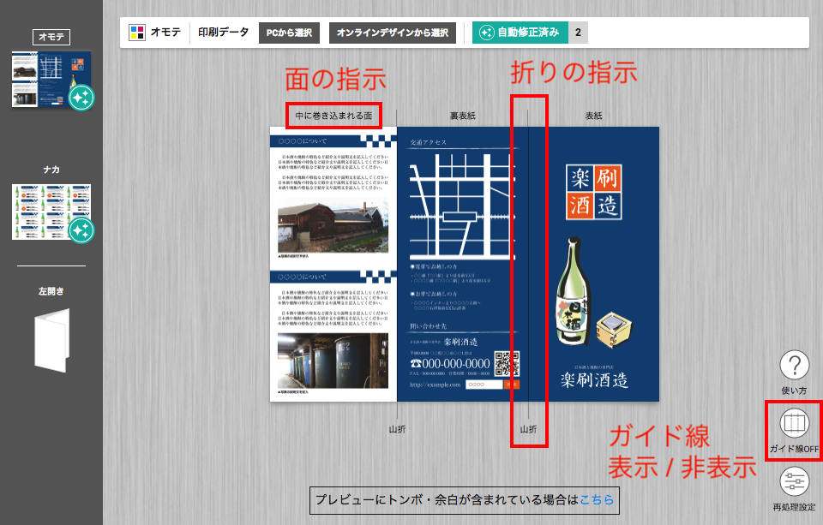Open the 使い方 help icon
Image resolution: width=823 pixels, height=525 pixels.
pos(794,367)
